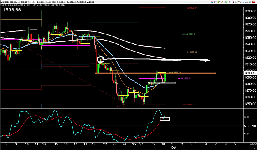
Task: Click the small squares icon at chart bottom-right corner
Action: click(254, 143)
